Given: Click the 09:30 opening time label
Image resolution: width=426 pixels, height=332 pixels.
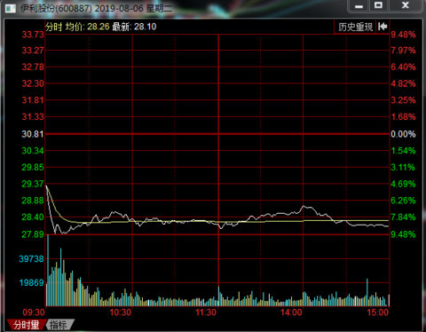Looking at the screenshot, I should (34, 312).
